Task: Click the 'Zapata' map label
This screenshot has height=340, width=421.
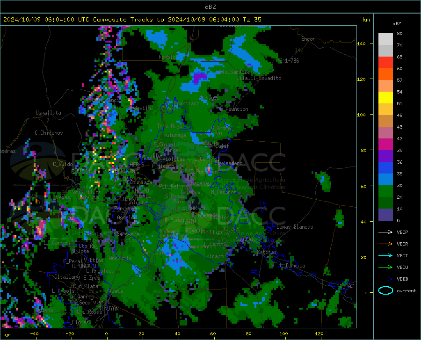Action: (x=115, y=291)
